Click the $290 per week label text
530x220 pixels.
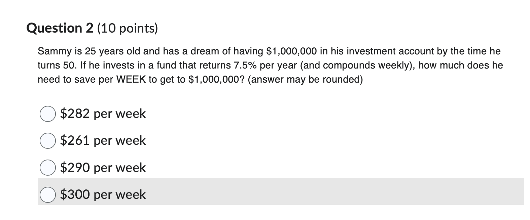103,167
